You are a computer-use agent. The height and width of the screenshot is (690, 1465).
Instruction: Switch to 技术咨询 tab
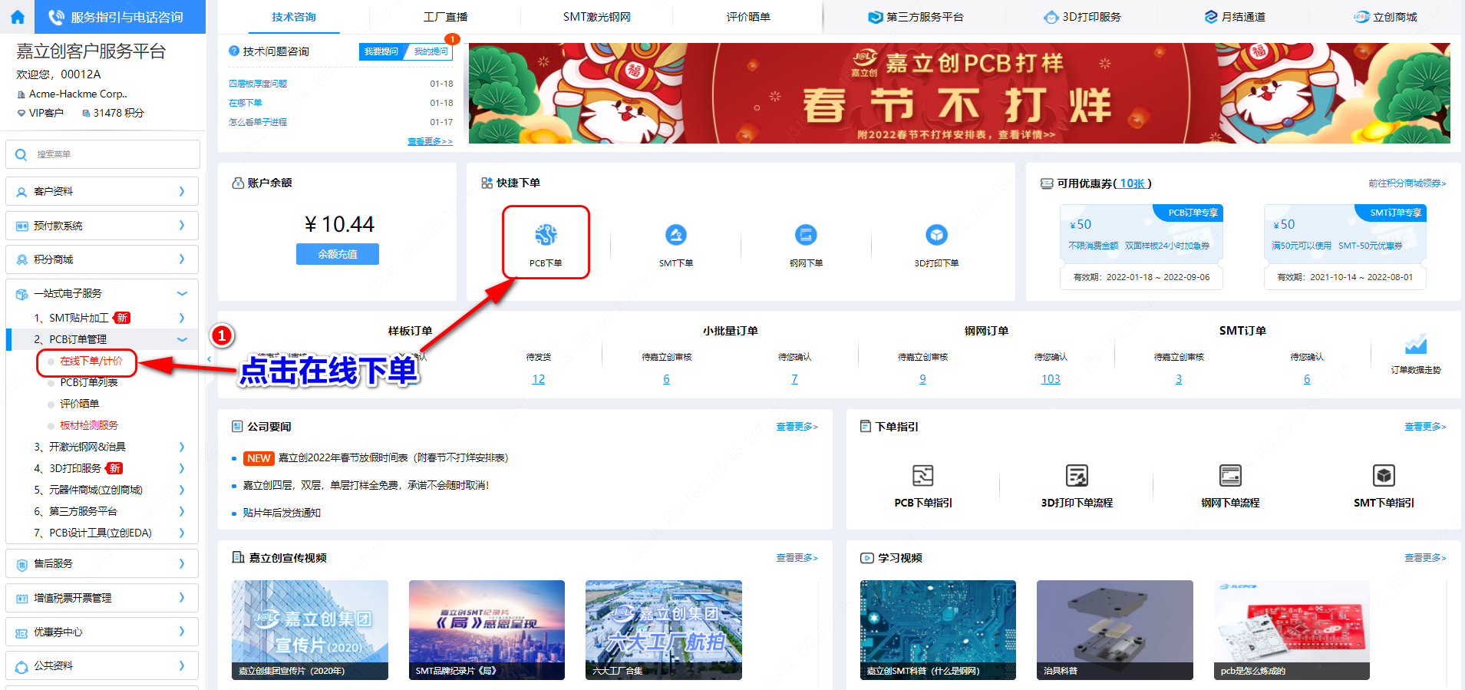(294, 17)
